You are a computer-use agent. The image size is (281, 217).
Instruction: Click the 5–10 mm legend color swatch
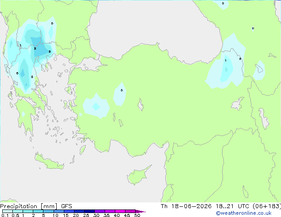(48, 211)
